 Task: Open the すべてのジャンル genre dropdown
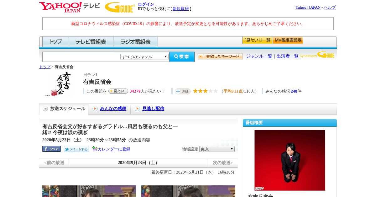point(144,57)
